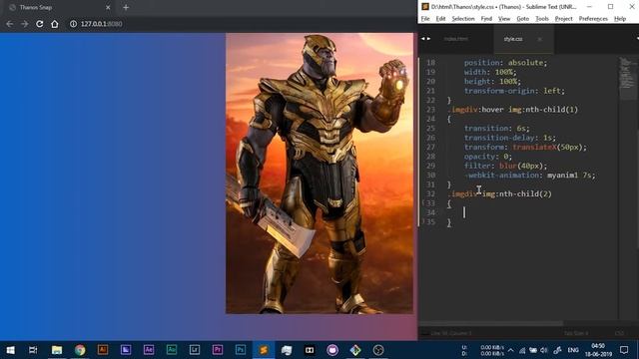
Task: Click the horizontal scrollbar in Sublime Text
Action: click(x=491, y=323)
